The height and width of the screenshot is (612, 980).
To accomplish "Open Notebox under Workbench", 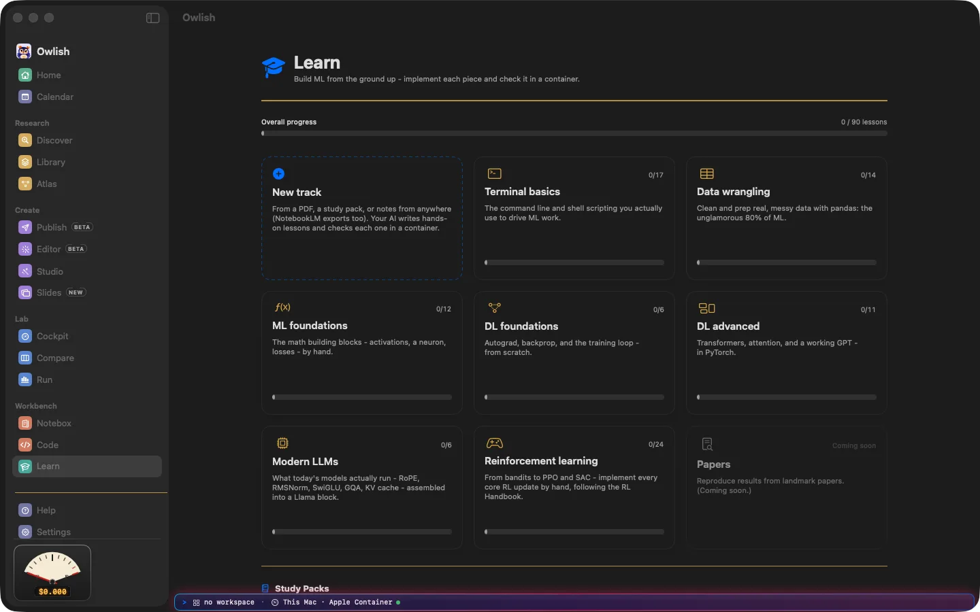I will click(87, 423).
